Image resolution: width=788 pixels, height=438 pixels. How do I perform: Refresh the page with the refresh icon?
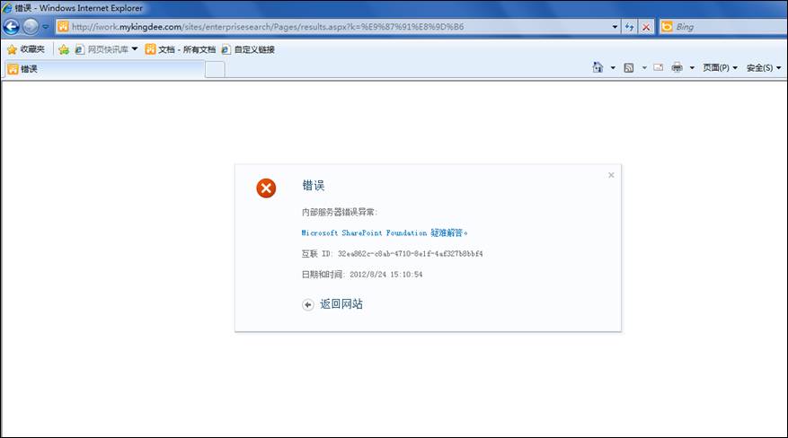click(629, 27)
